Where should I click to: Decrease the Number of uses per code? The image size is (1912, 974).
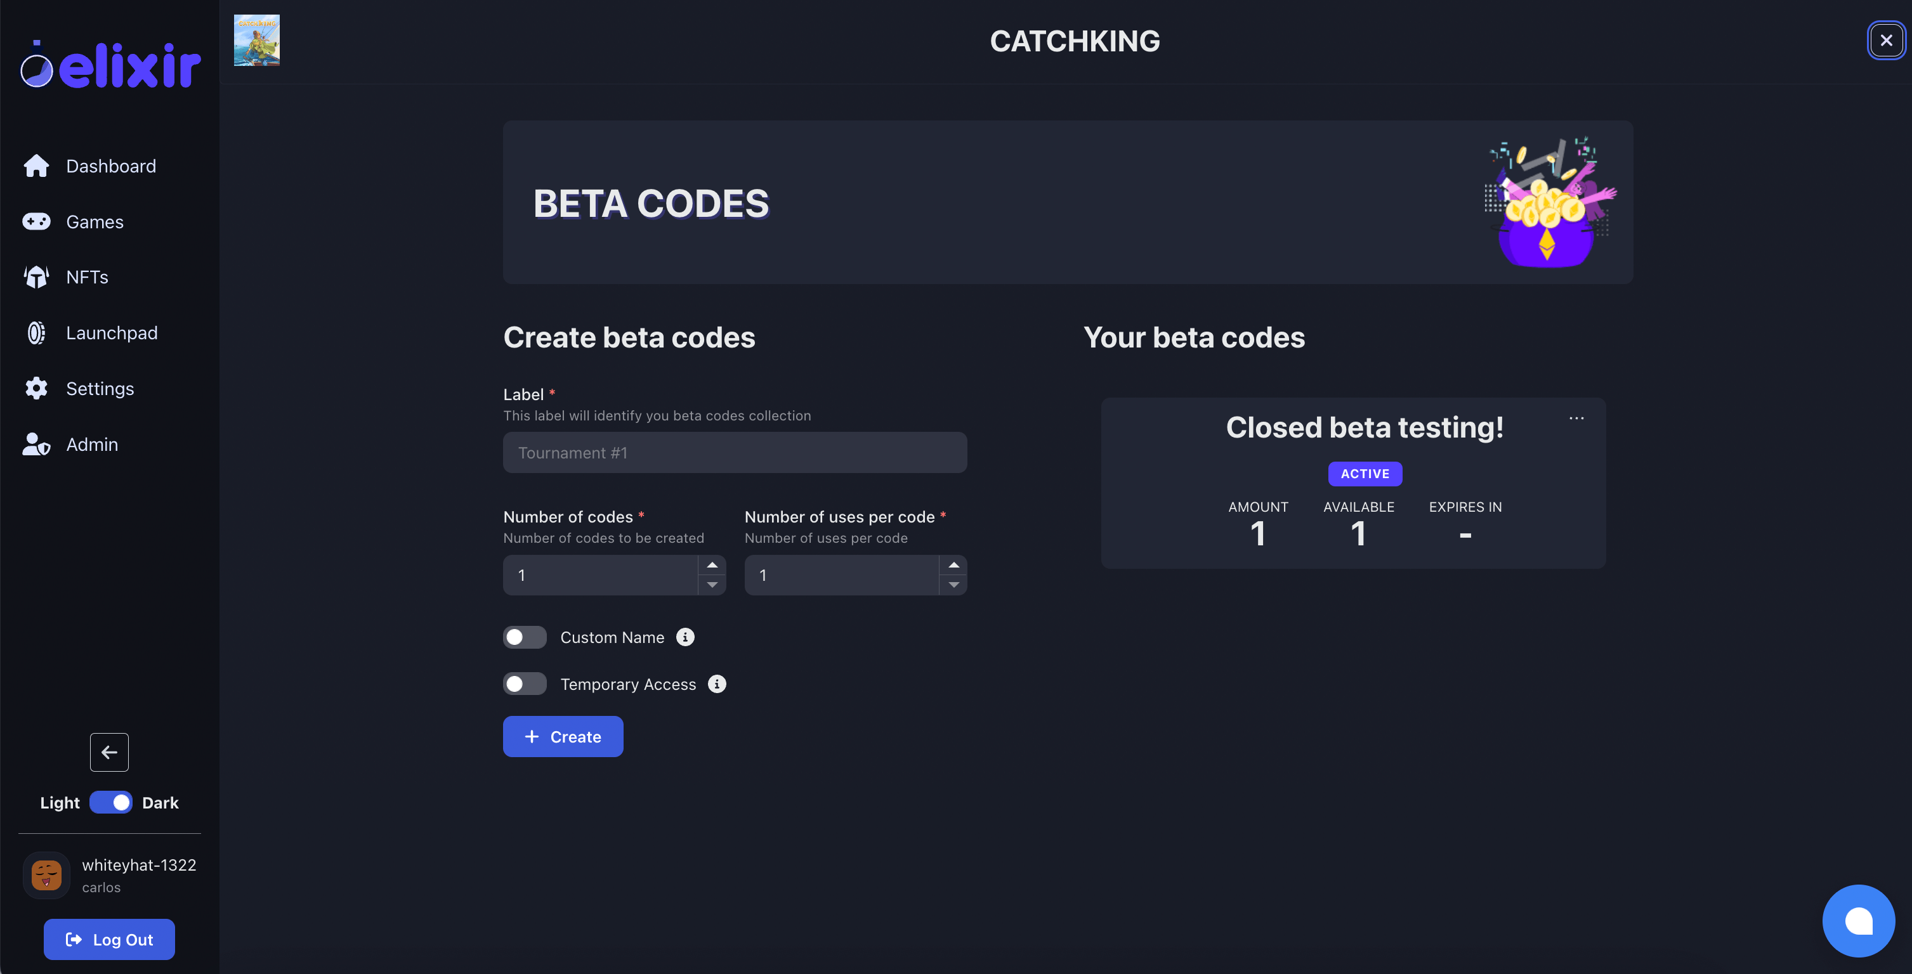tap(953, 585)
